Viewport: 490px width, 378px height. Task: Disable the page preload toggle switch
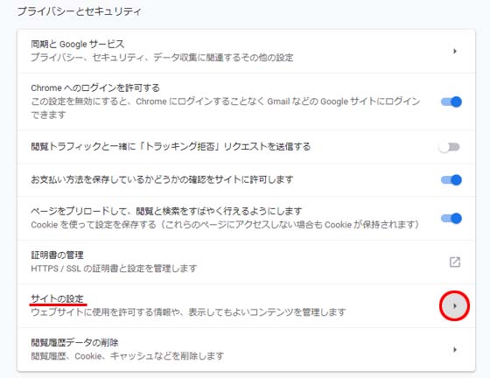(x=451, y=218)
